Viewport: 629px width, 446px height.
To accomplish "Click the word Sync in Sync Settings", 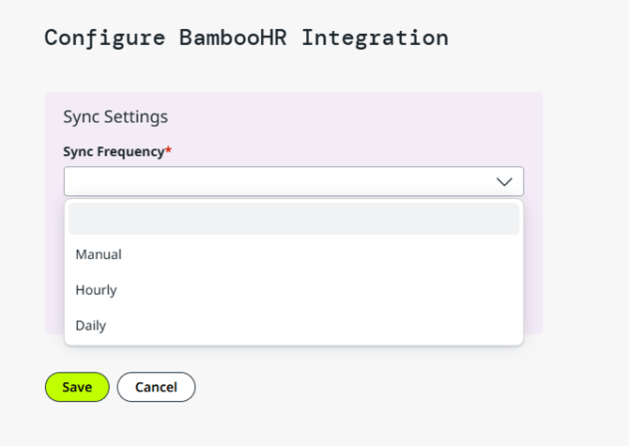I will pos(81,117).
